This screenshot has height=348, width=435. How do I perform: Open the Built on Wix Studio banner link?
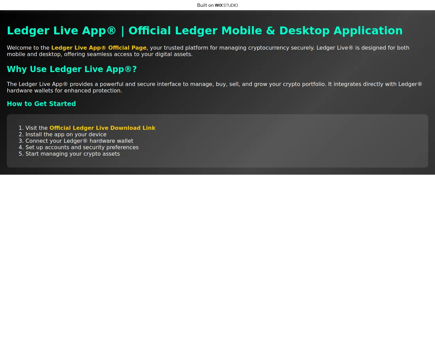click(x=217, y=5)
